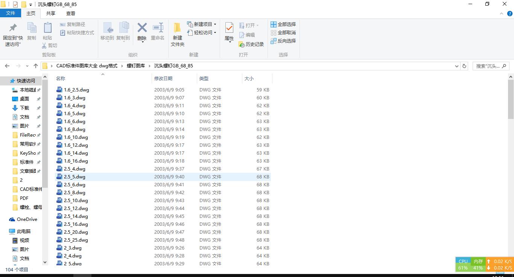Click Paste shortcut (粘贴快捷方式)
Image resolution: width=514 pixels, height=277 pixels.
pyautogui.click(x=77, y=33)
